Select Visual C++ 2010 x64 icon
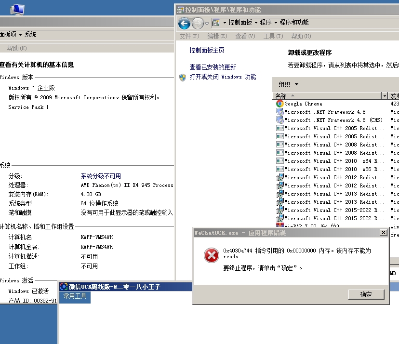 (279, 161)
